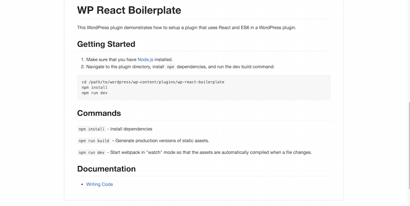Click 'npm run dev' line in code block
The image size is (410, 206).
coord(94,93)
